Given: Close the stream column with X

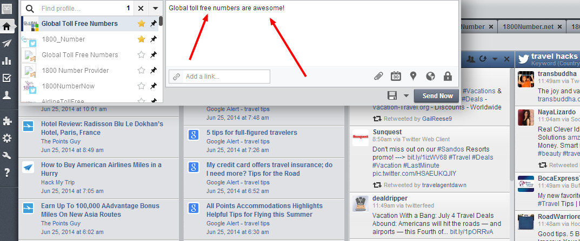Looking at the screenshot, I should tap(507, 59).
